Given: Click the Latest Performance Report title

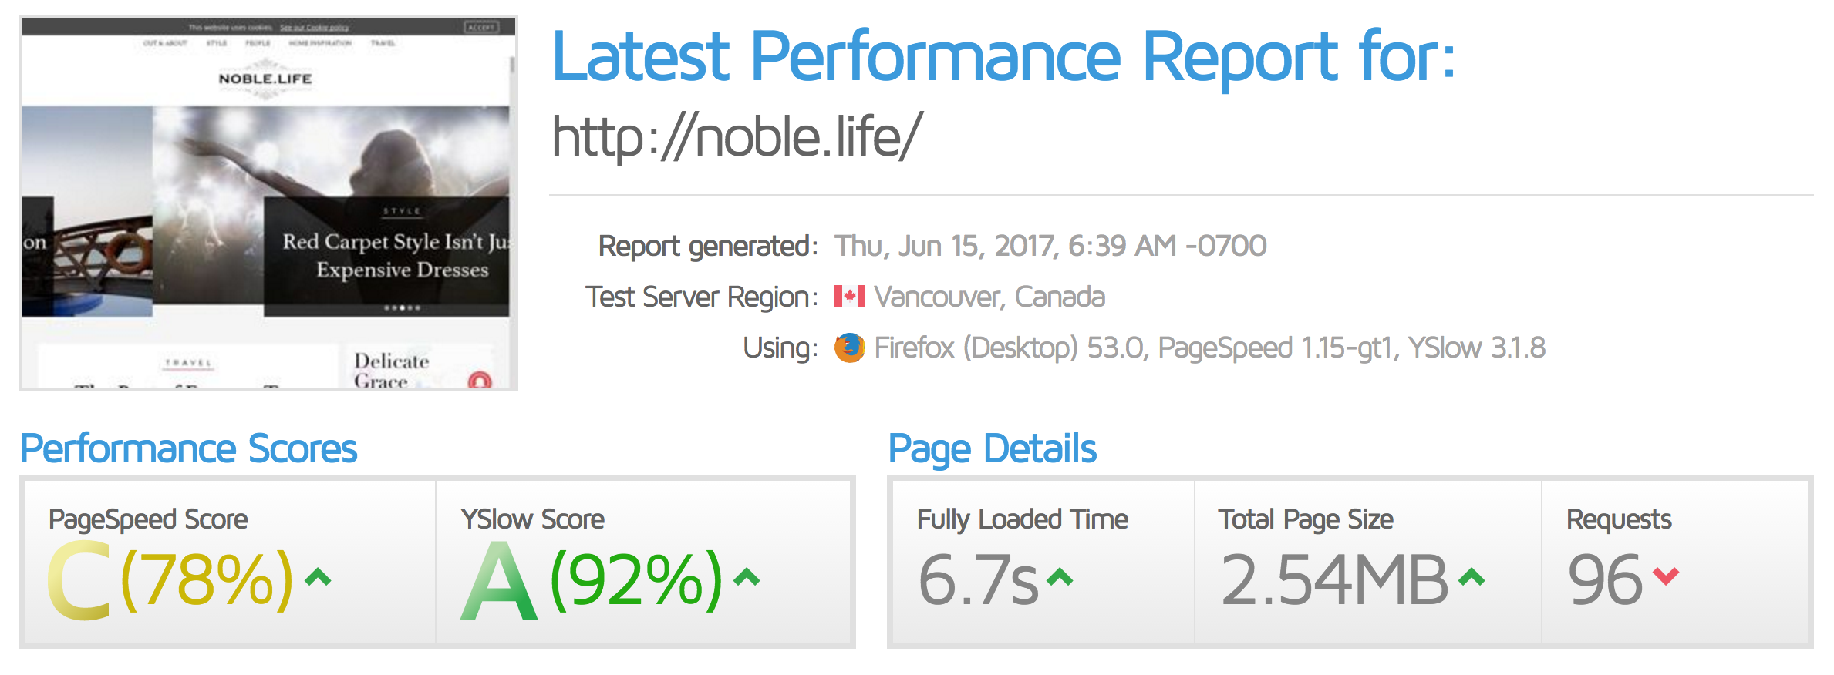Looking at the screenshot, I should coord(1004,55).
